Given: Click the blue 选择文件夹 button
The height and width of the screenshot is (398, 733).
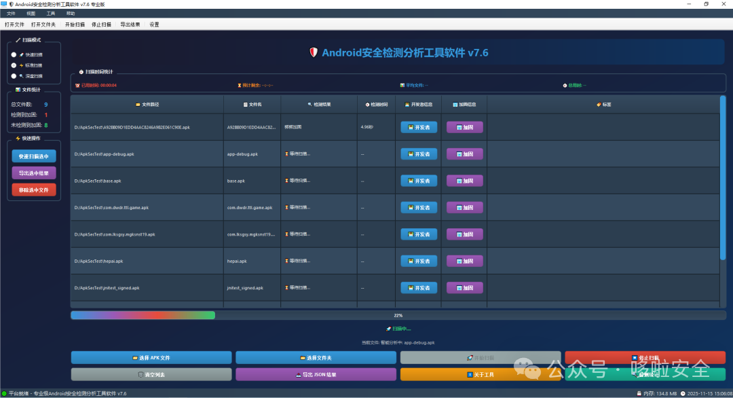Looking at the screenshot, I should pyautogui.click(x=316, y=358).
